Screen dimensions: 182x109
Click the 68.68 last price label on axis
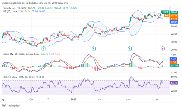coord(174,12)
